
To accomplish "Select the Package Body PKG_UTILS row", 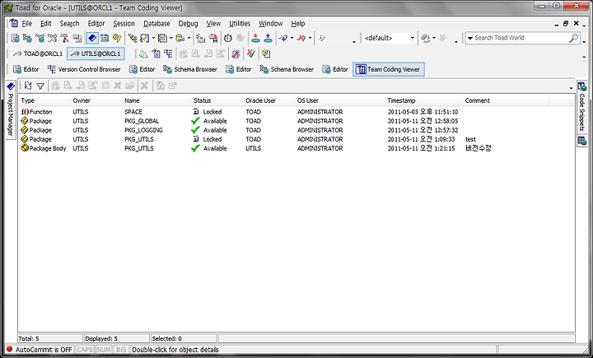I will [x=296, y=148].
